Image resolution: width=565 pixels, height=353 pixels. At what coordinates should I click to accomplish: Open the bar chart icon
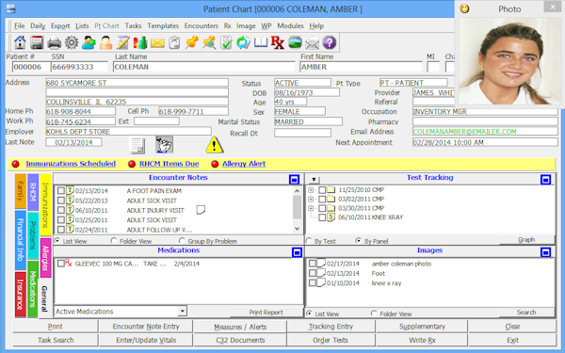[x=140, y=42]
